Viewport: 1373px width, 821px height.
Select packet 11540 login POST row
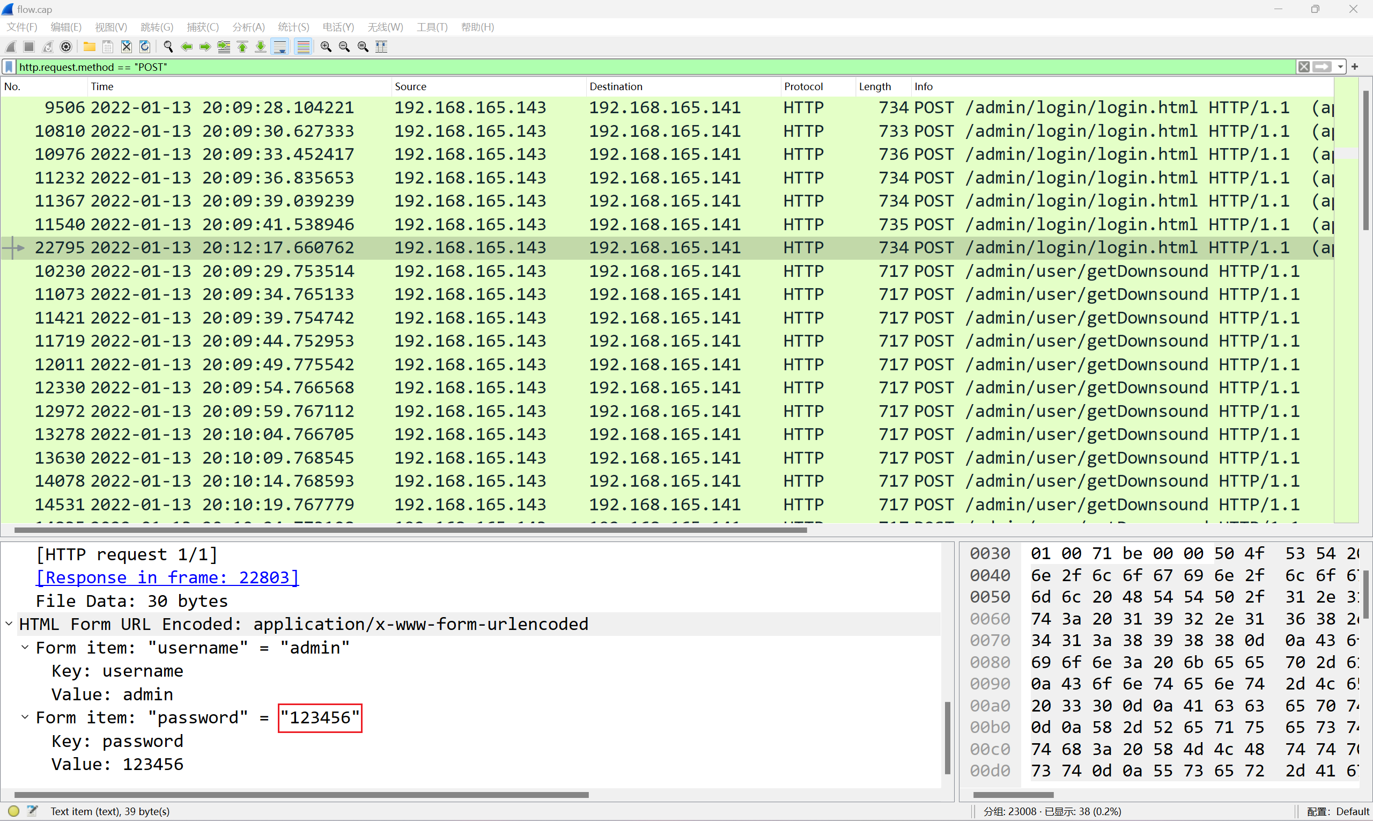tap(667, 225)
